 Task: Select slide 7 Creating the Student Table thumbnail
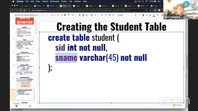[25, 95]
